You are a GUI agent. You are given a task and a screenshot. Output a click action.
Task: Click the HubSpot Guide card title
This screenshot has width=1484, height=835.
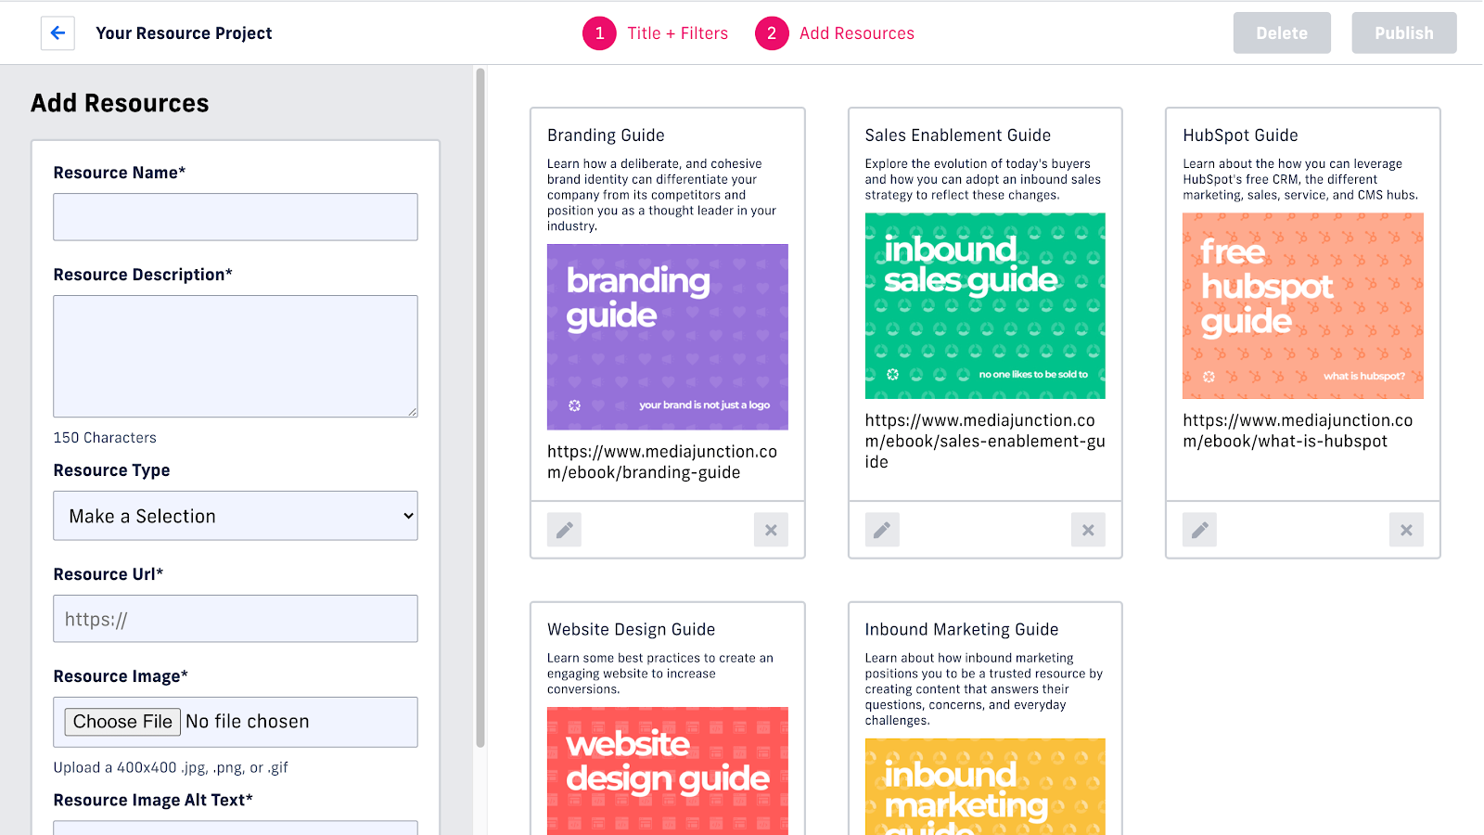point(1240,135)
